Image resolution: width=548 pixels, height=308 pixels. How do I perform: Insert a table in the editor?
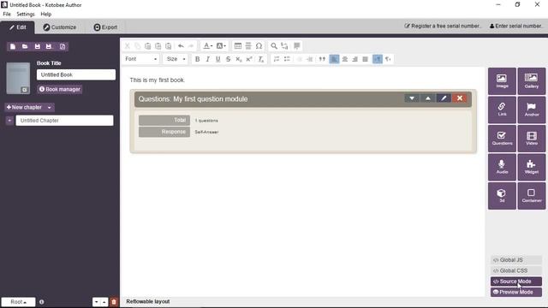[x=238, y=46]
